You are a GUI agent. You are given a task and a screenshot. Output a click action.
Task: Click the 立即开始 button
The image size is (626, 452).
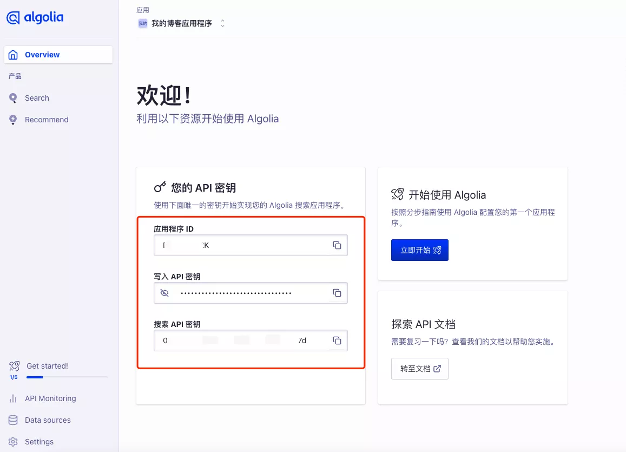point(420,250)
